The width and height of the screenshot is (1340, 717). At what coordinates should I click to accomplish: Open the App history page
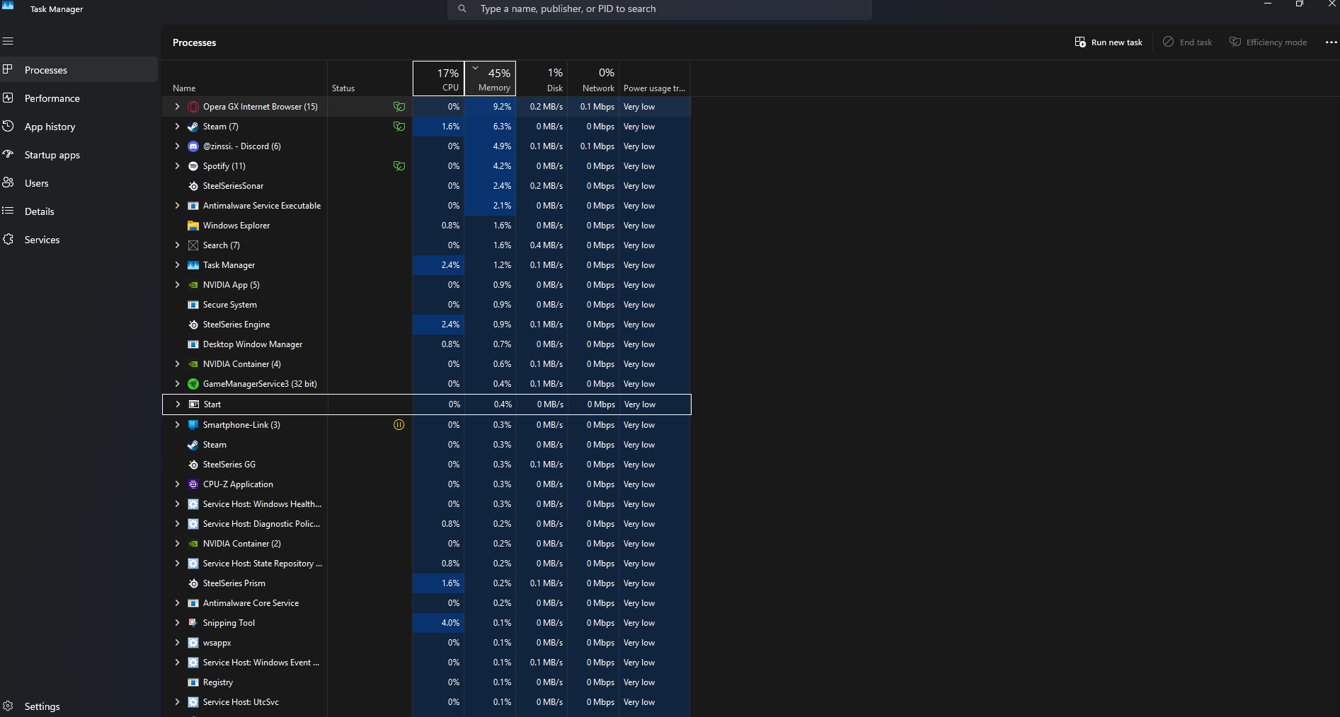79,127
